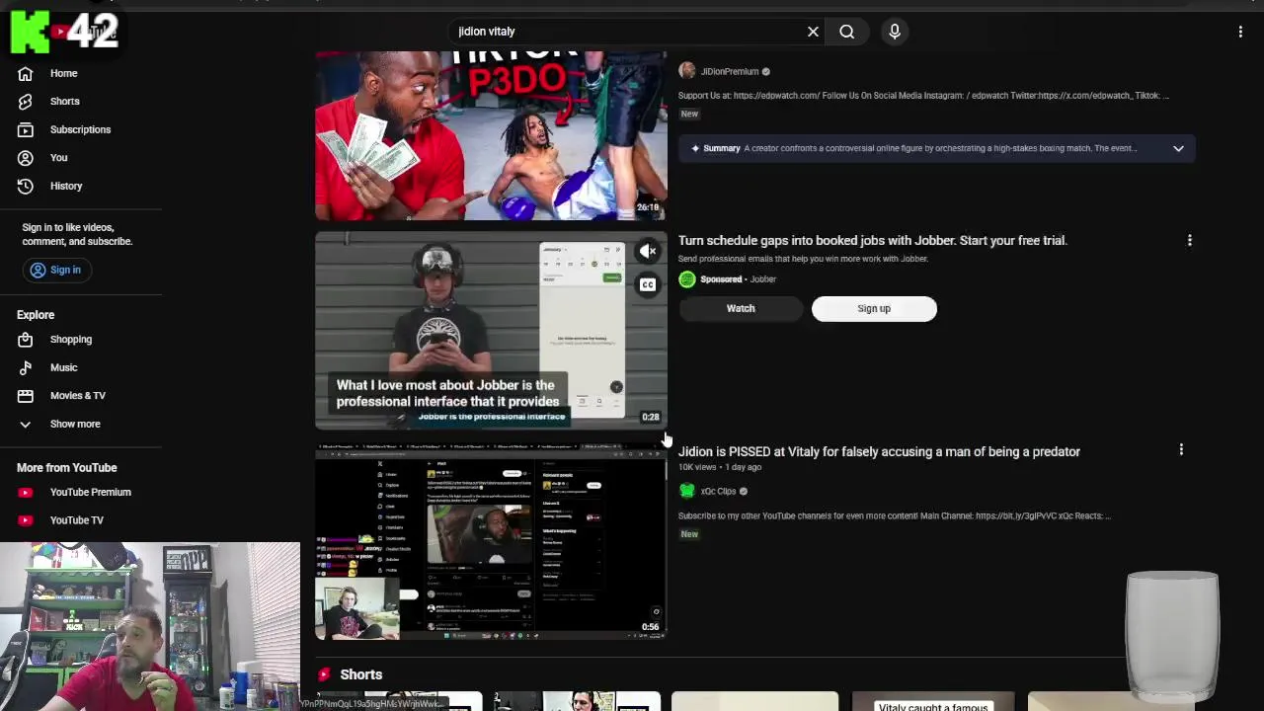Click the Music note icon
Image resolution: width=1264 pixels, height=711 pixels.
click(x=26, y=367)
